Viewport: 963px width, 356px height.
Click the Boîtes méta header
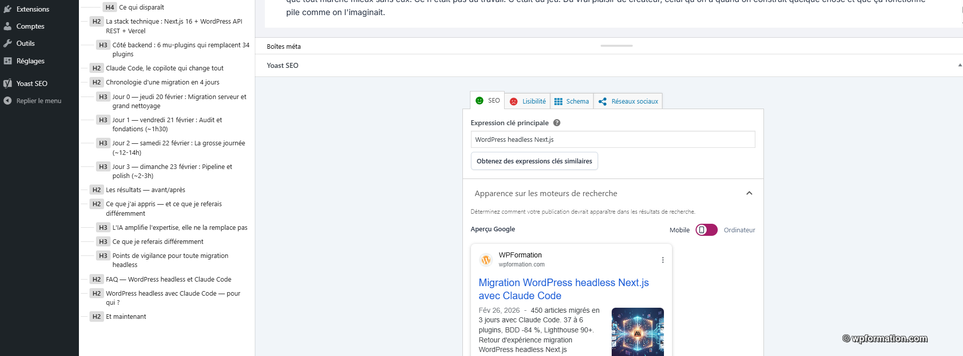tap(284, 46)
